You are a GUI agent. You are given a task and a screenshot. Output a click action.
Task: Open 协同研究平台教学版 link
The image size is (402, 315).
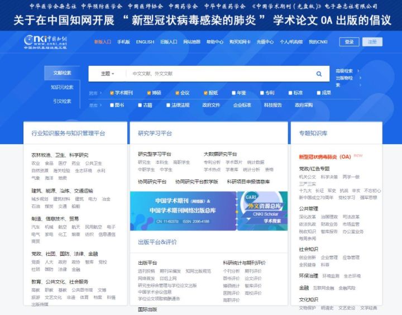[x=197, y=182]
